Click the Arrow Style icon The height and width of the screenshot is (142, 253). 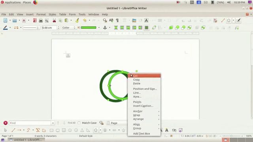point(16,28)
